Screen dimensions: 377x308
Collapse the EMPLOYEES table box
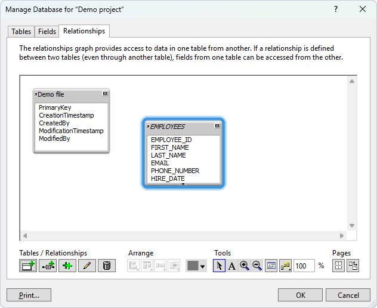(217, 126)
